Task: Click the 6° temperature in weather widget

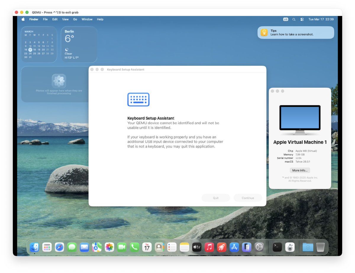Action: [x=69, y=39]
